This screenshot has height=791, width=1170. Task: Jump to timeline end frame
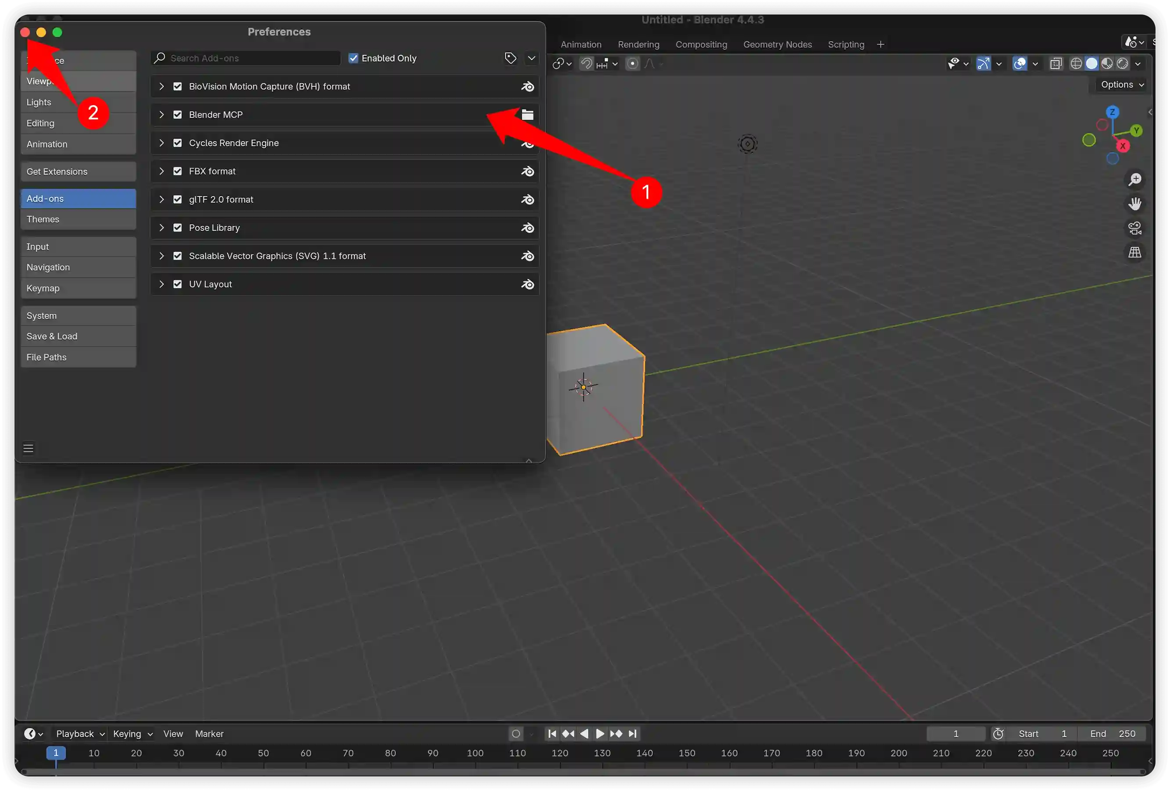pos(633,734)
